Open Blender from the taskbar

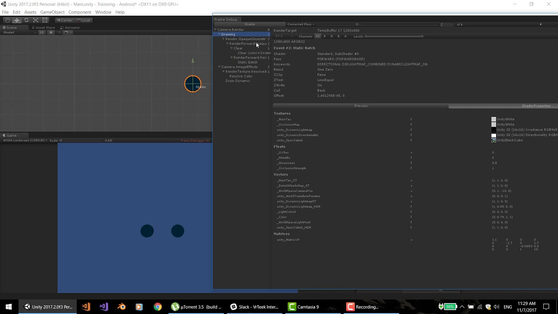(121, 307)
